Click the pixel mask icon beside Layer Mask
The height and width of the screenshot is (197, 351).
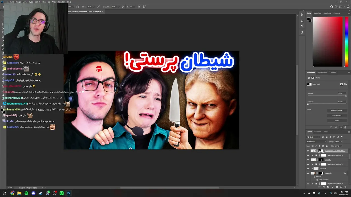(341, 84)
